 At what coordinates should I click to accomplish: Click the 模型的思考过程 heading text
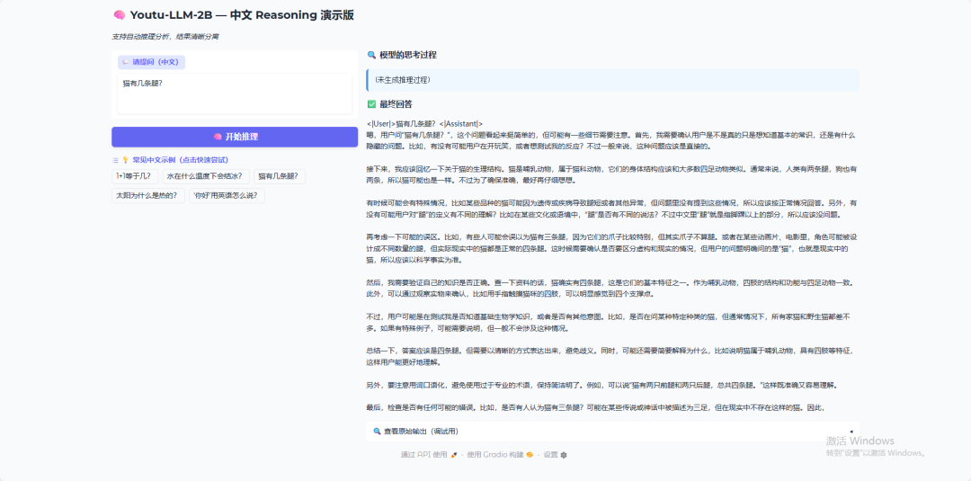tap(408, 55)
